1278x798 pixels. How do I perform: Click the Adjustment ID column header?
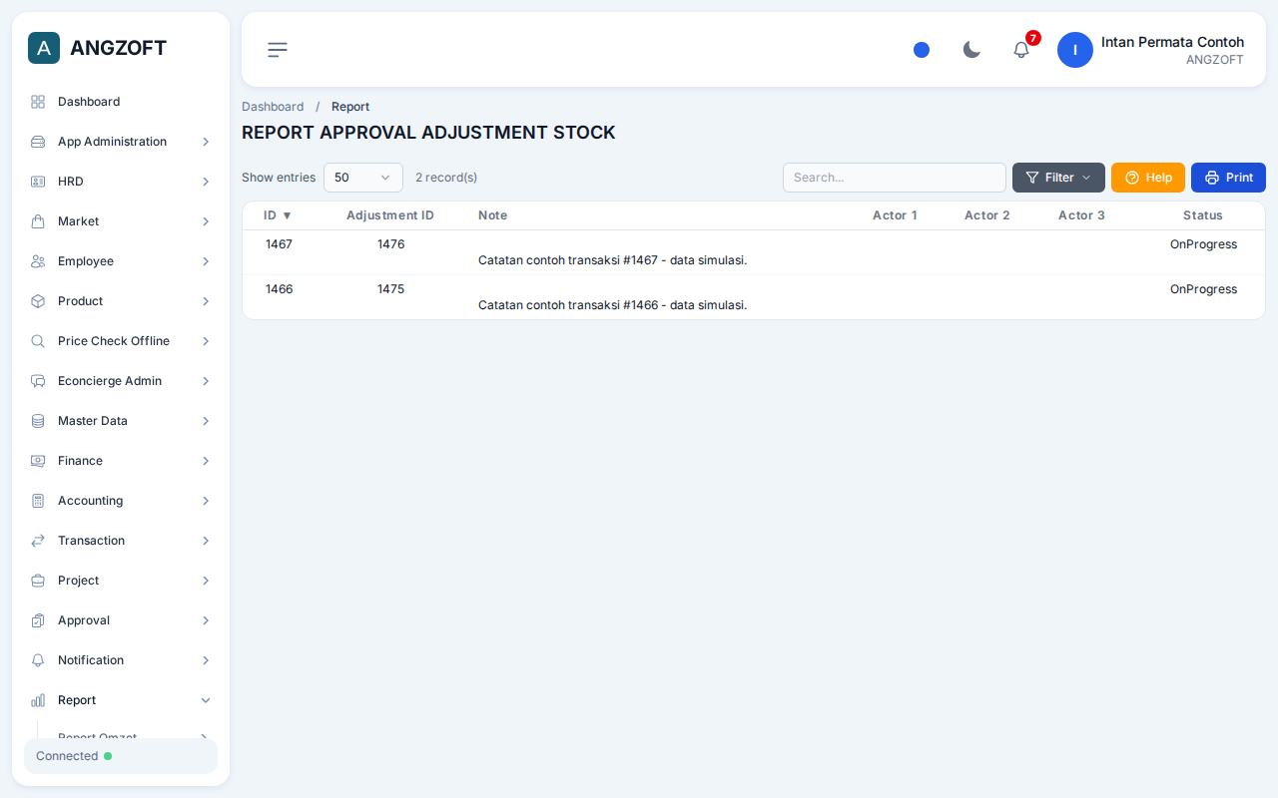click(x=390, y=215)
